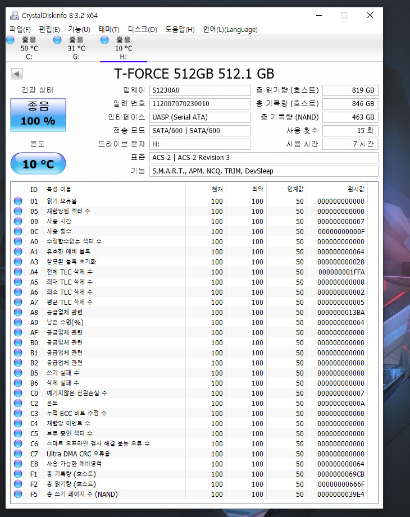Viewport: 410px width, 517px height.
Task: Click the status icon for attribute C0
Action: tap(18, 393)
